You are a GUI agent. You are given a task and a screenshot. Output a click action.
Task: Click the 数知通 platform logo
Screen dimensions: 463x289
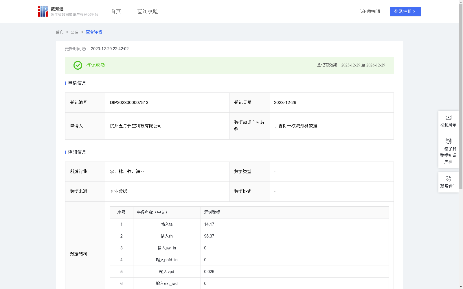pyautogui.click(x=68, y=12)
